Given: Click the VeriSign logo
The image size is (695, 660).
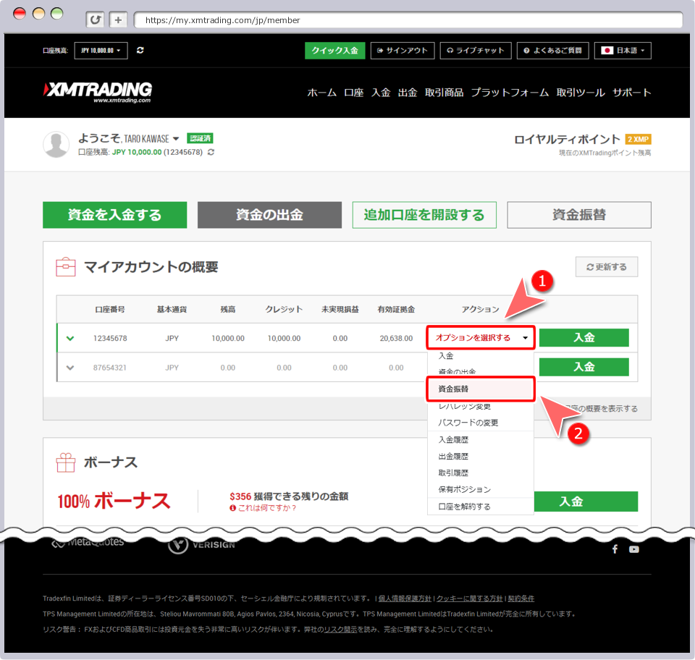Looking at the screenshot, I should (x=202, y=544).
